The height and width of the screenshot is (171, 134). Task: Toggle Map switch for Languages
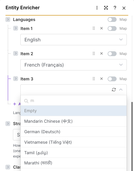pyautogui.click(x=112, y=19)
